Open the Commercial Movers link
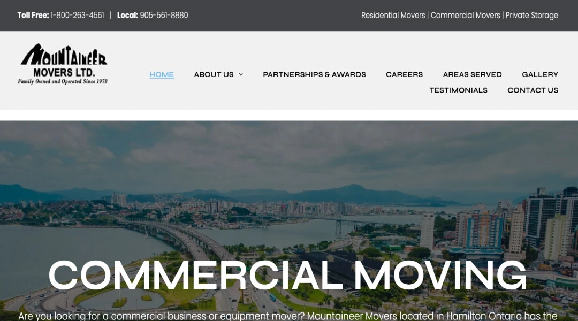This screenshot has height=321, width=578. pyautogui.click(x=466, y=15)
